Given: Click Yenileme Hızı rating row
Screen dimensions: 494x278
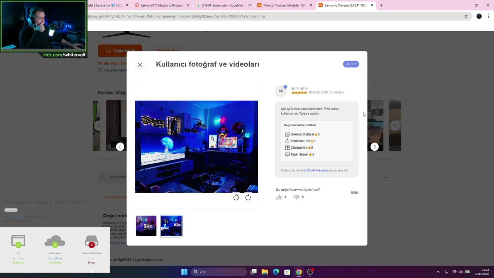Looking at the screenshot, I should click(300, 141).
